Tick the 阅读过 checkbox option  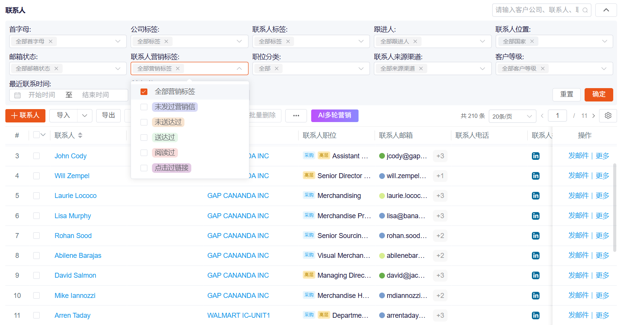pyautogui.click(x=144, y=153)
